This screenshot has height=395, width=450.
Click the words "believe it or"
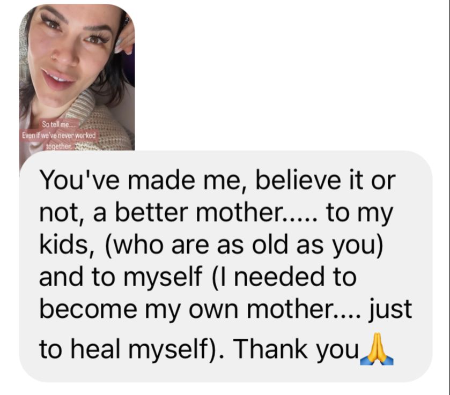coord(326,181)
